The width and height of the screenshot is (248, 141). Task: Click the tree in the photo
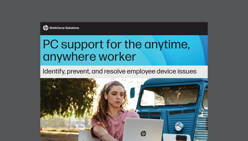tap(68, 97)
